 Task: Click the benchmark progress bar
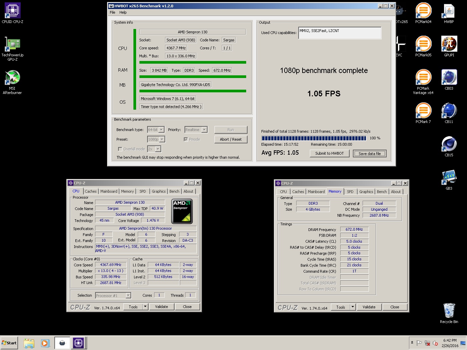click(314, 138)
